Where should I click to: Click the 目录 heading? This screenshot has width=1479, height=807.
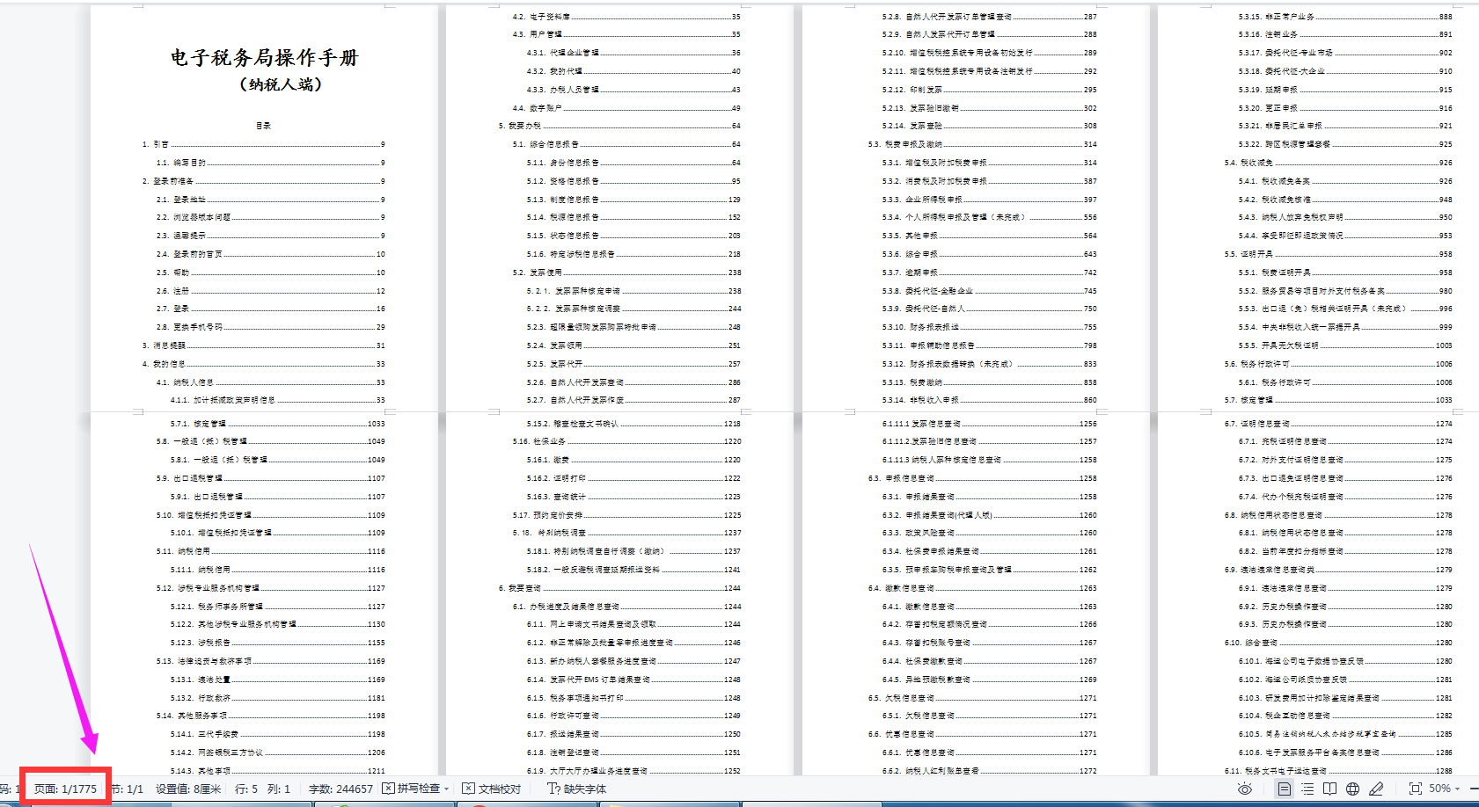click(263, 126)
